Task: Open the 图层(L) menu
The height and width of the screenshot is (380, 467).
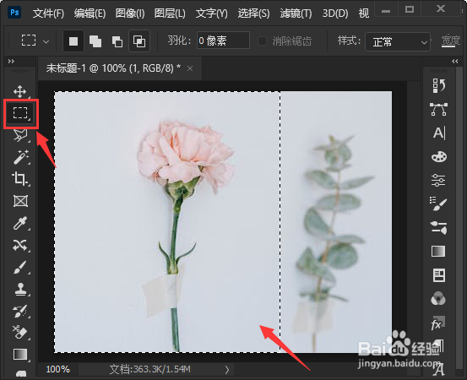Action: 170,14
